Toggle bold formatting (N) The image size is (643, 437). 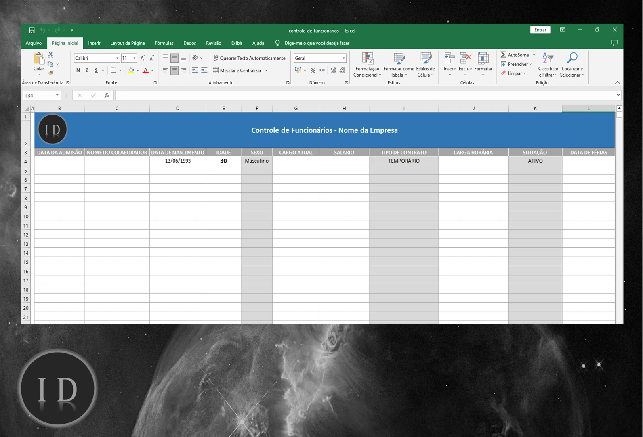click(78, 70)
